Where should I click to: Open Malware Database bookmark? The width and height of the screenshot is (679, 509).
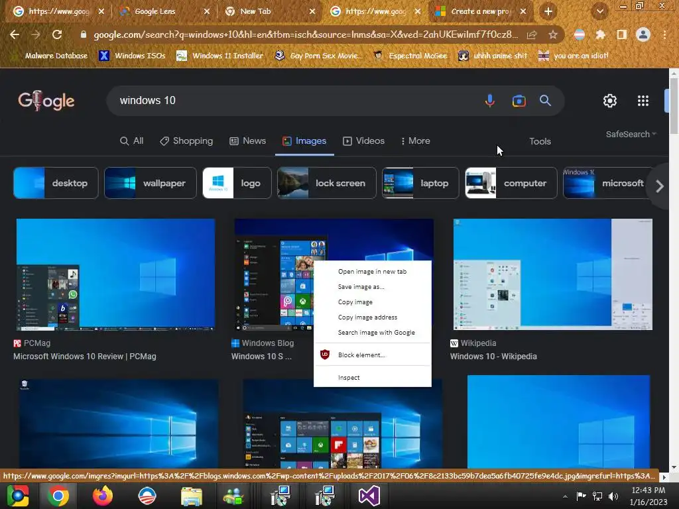[50, 56]
